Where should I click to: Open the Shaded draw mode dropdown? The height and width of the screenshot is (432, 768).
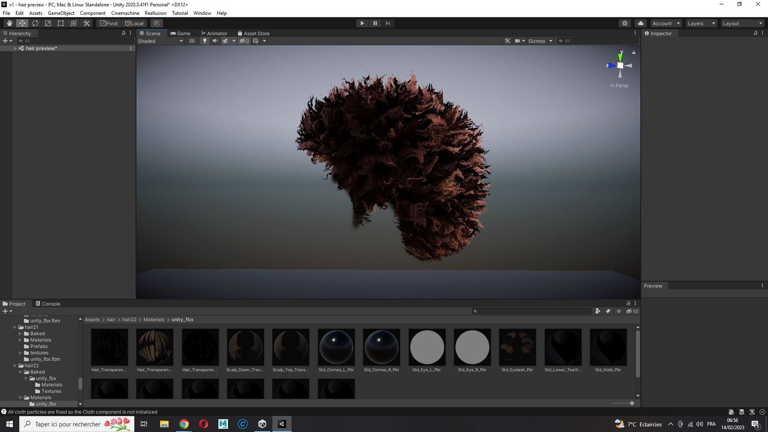pyautogui.click(x=160, y=41)
